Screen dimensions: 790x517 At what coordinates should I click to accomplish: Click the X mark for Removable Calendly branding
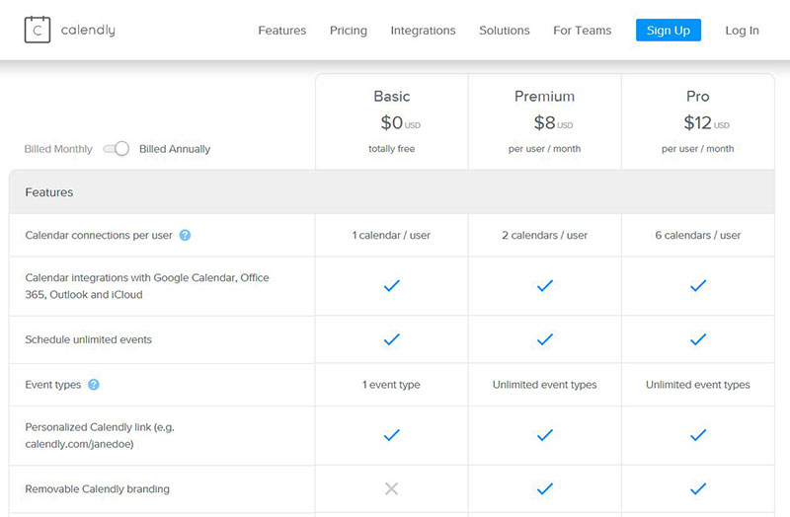(391, 488)
